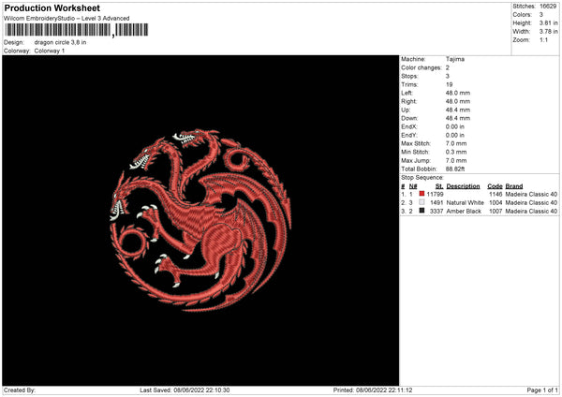Click the Min Stitch value 0.3 mm

pyautogui.click(x=456, y=152)
